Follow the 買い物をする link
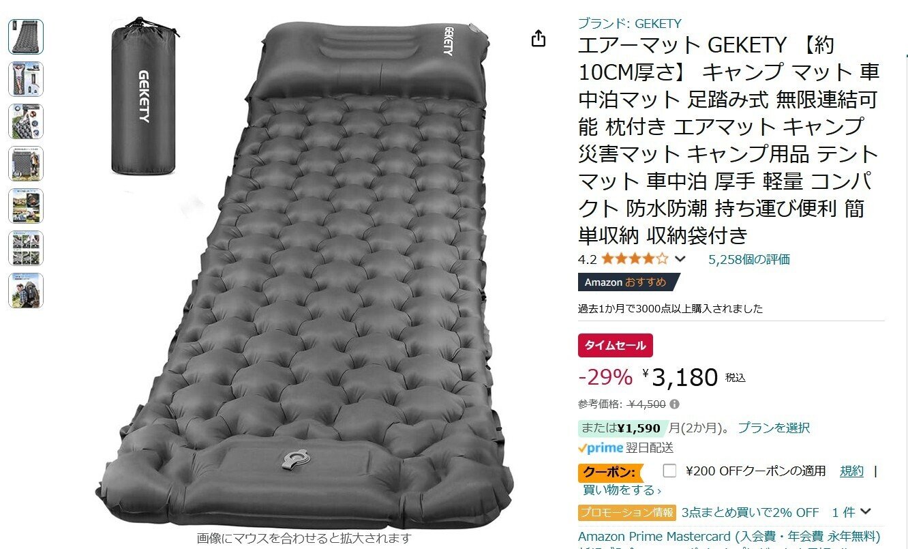 (620, 490)
